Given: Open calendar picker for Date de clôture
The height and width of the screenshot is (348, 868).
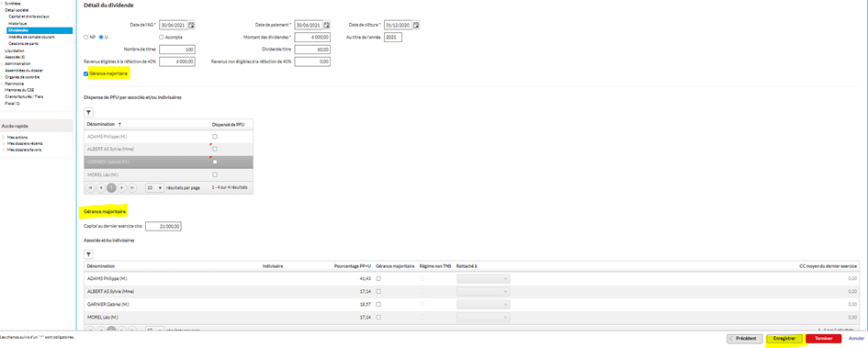Looking at the screenshot, I should [x=416, y=25].
